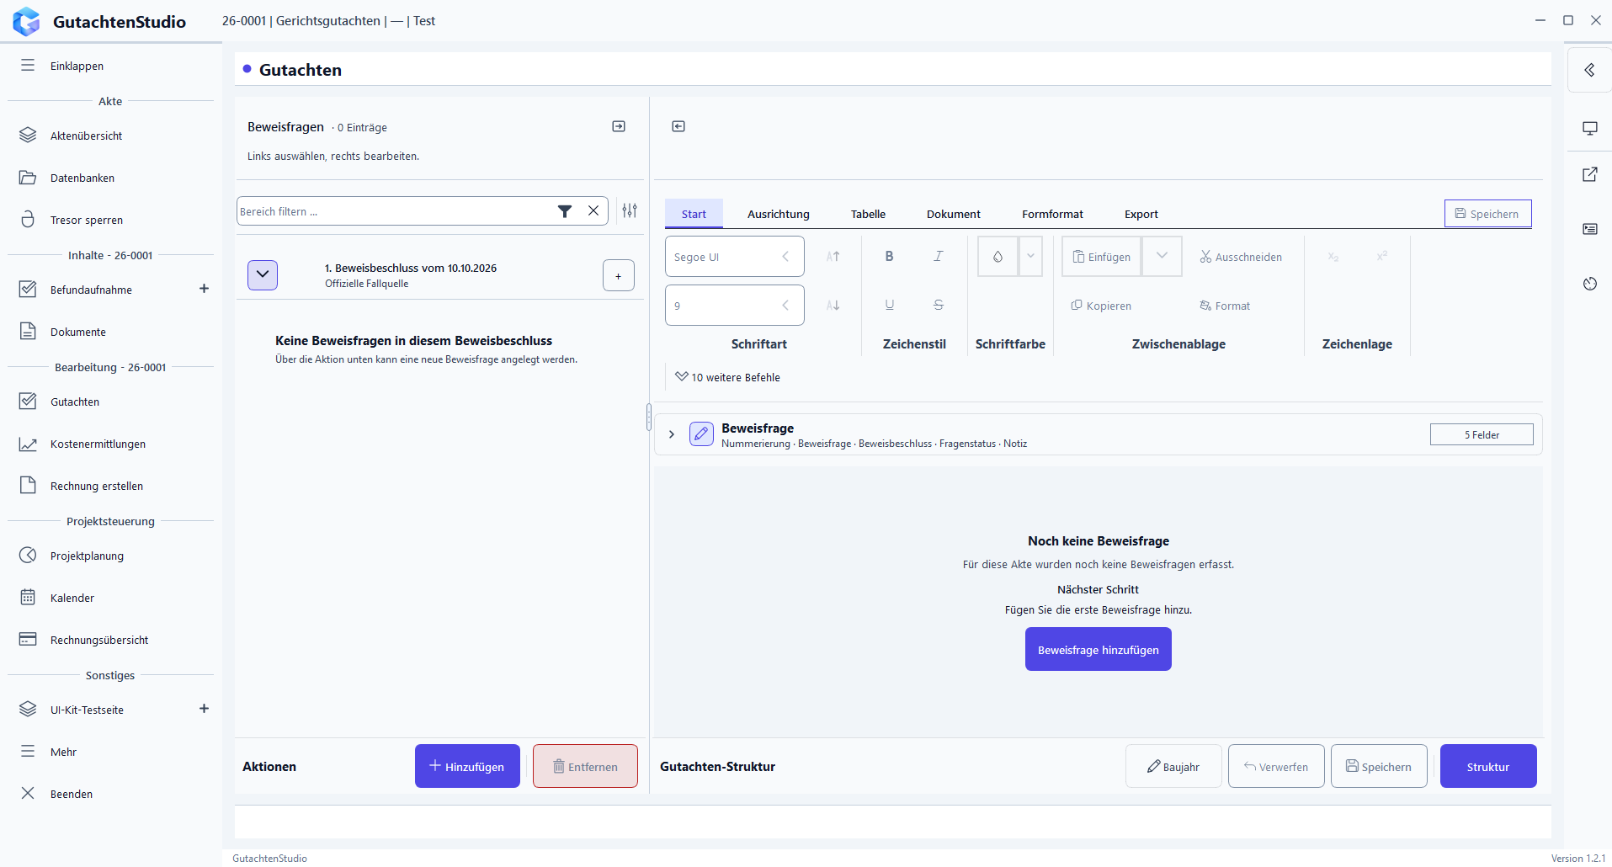The image size is (1612, 867).
Task: Add entry to Beweisbeschluss with plus button
Action: point(619,275)
